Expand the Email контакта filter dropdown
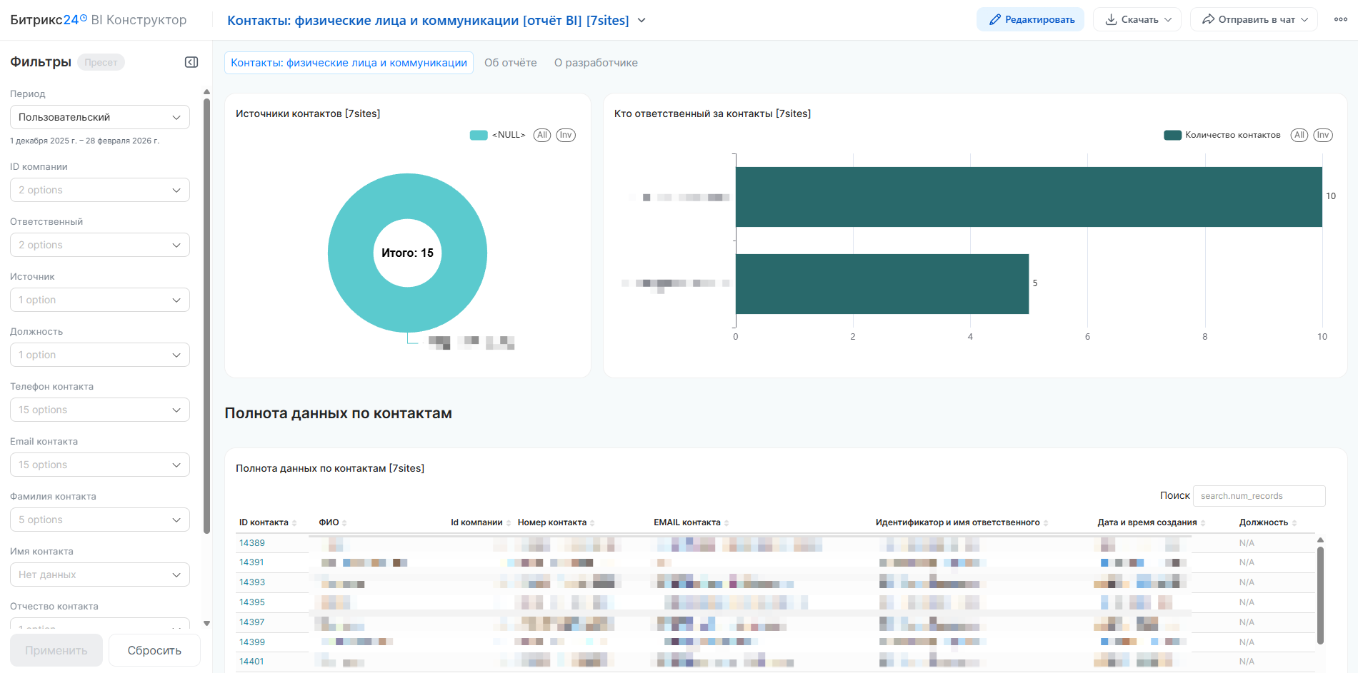The image size is (1358, 673). click(100, 465)
